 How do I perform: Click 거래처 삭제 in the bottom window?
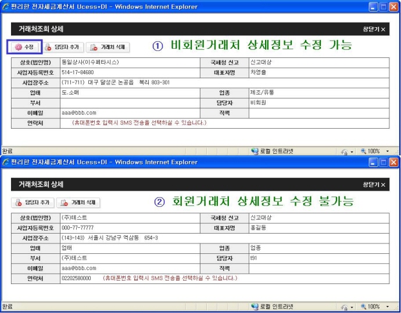(x=78, y=203)
